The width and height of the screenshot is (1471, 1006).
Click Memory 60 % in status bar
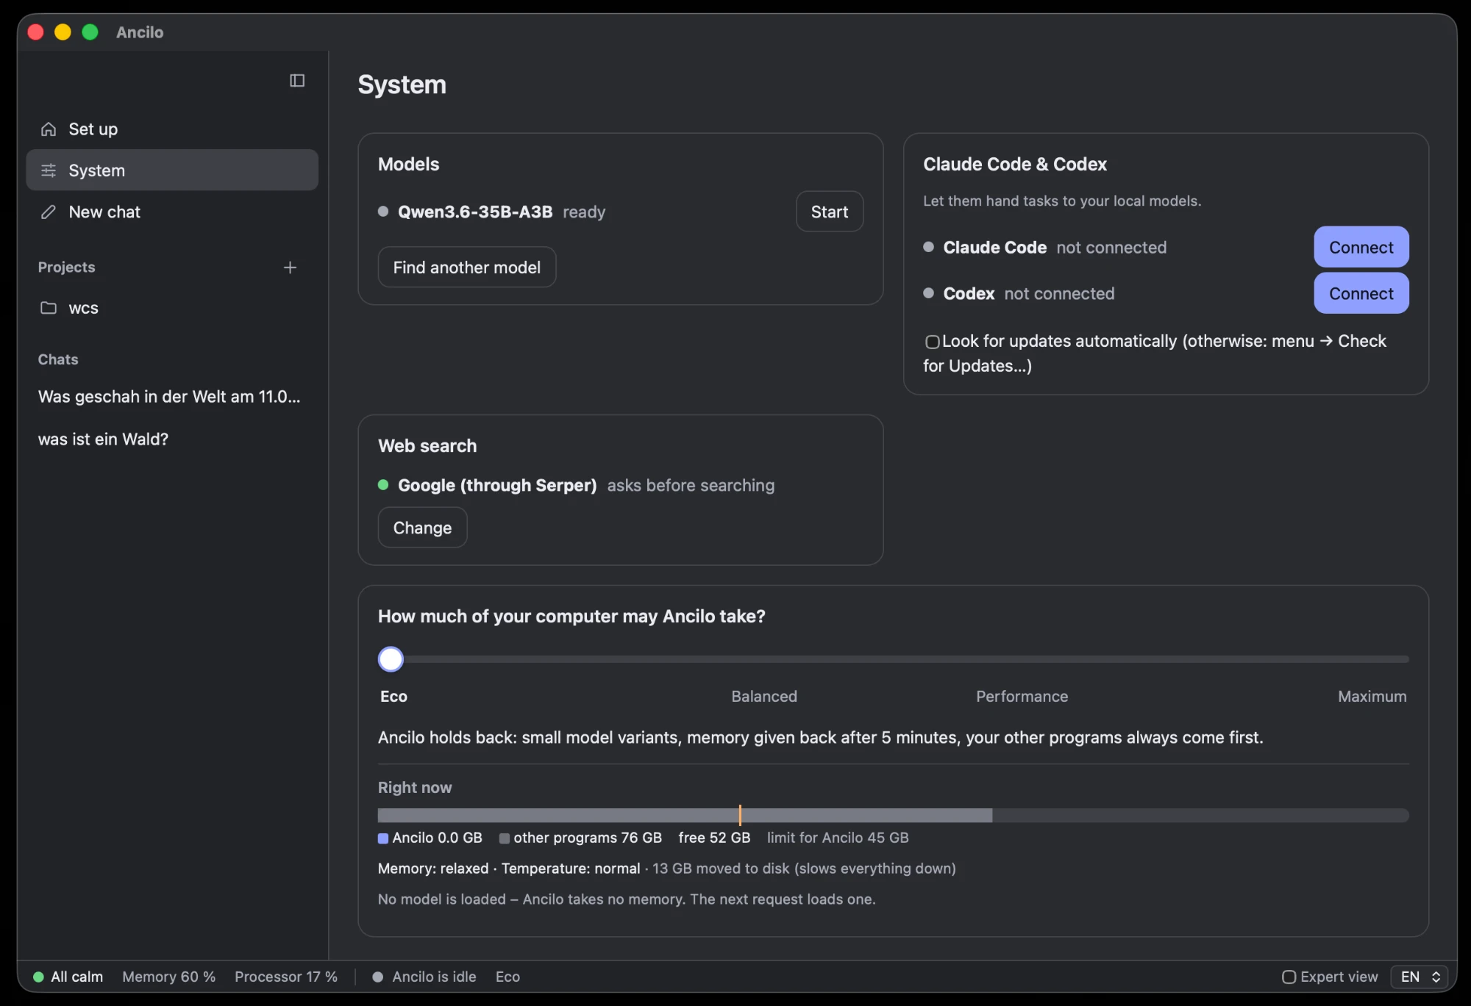[x=169, y=977]
